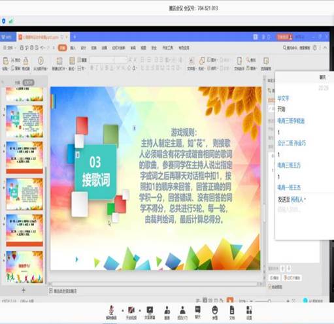Expand the video options arrow
Screen dimensions: 334x324
(x=140, y=311)
